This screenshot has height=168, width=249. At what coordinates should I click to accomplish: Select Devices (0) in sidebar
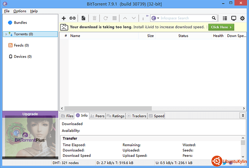coord(23,57)
